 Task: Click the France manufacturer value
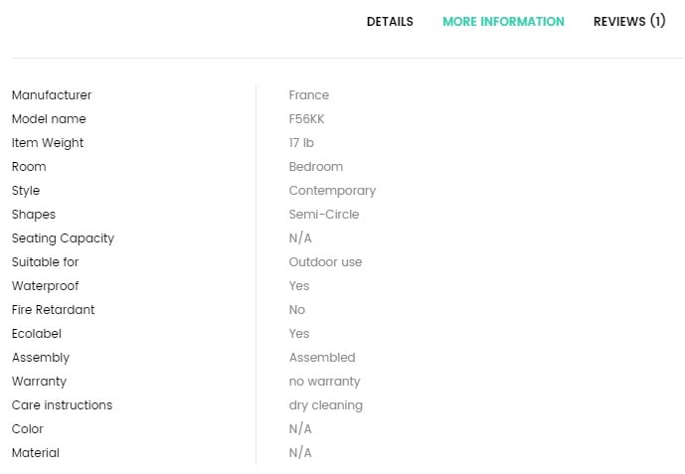[309, 95]
